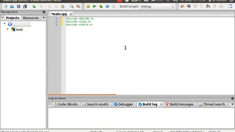Click the Next line debugger icon

point(195,7)
